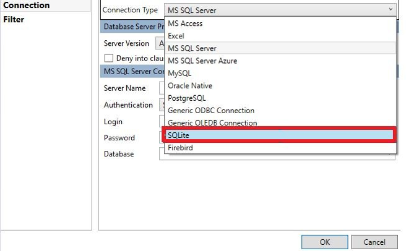Enable the Deny into clause checkbox
Image resolution: width=406 pixels, height=251 pixels.
(109, 58)
